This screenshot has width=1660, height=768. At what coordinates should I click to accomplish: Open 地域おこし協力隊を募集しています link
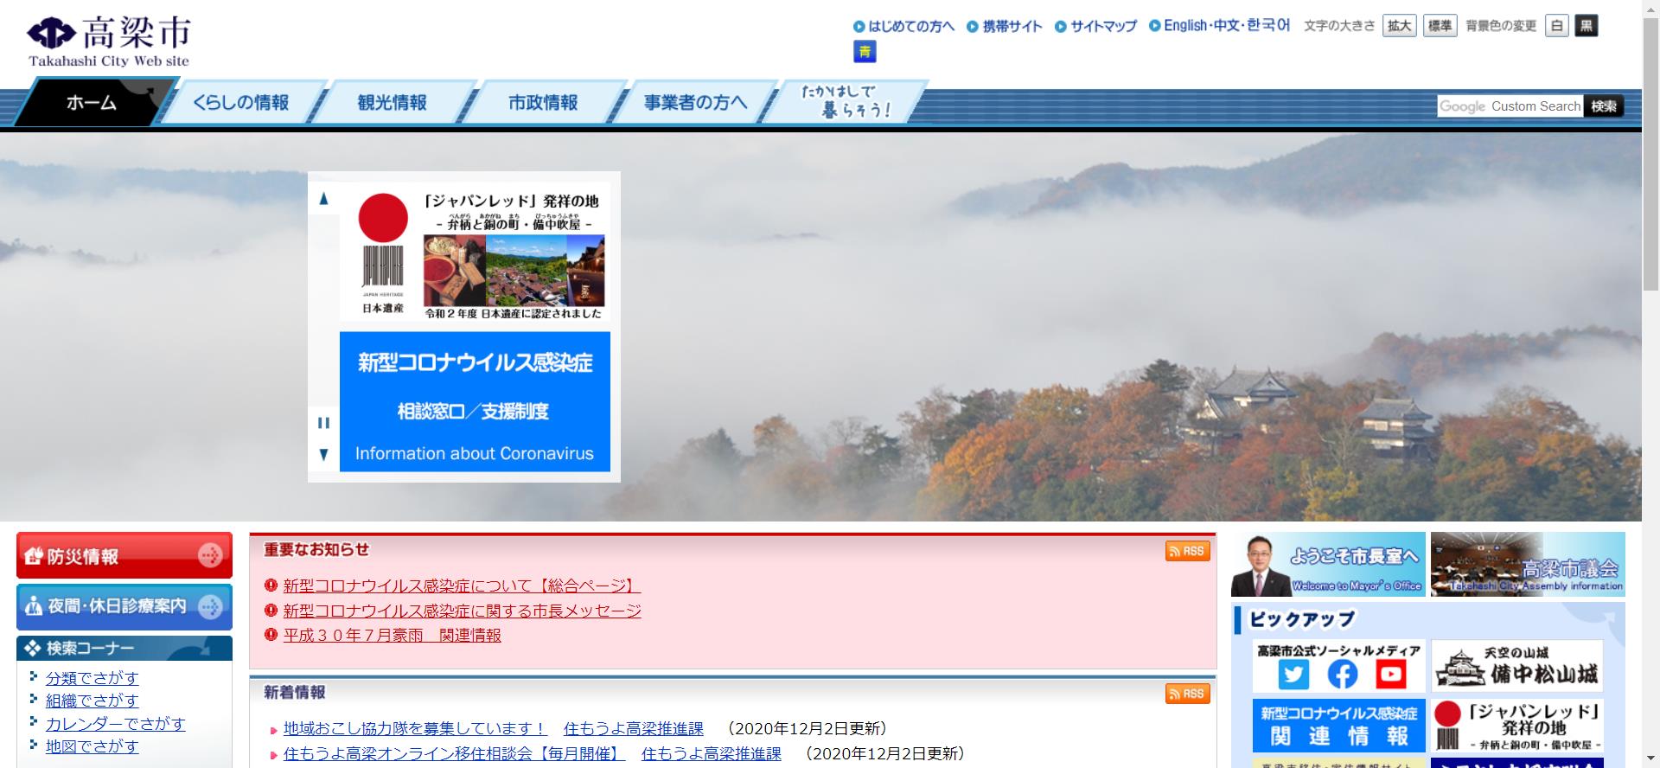coord(415,728)
